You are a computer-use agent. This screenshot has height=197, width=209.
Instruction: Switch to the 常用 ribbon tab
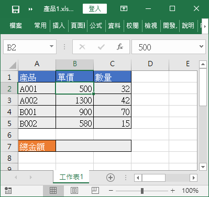click(40, 26)
